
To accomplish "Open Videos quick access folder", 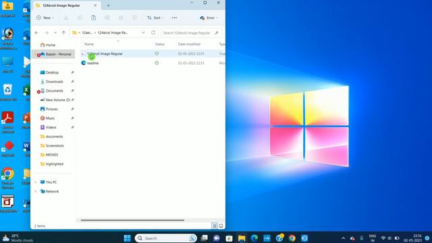I will pyautogui.click(x=51, y=128).
